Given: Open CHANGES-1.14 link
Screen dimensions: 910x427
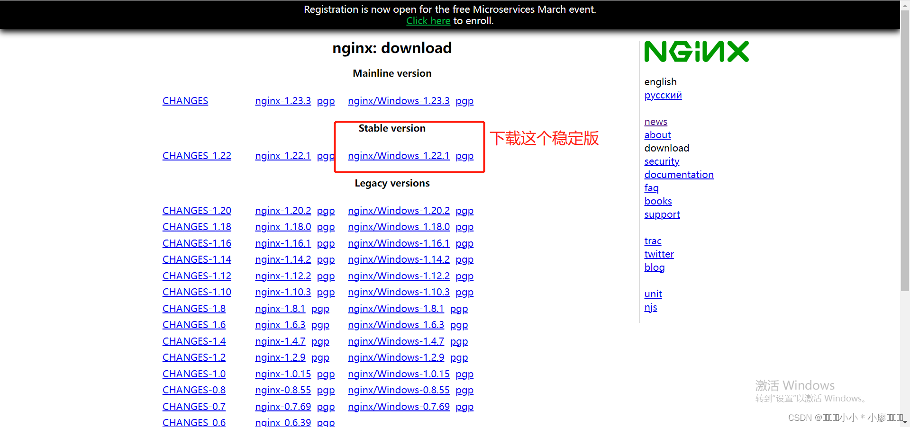Looking at the screenshot, I should (x=197, y=259).
